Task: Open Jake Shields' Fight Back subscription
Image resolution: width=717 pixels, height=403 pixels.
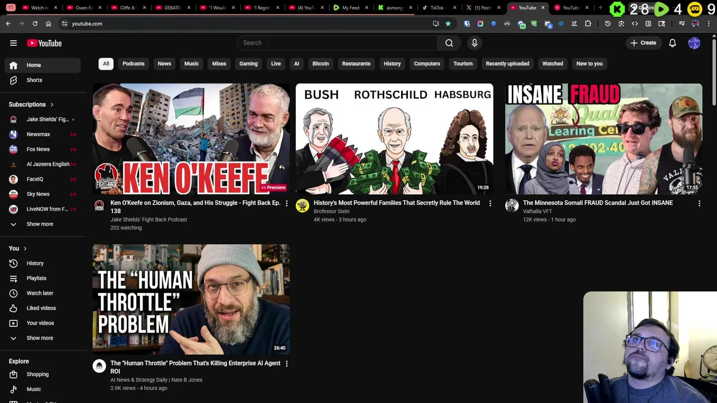Action: pos(43,119)
